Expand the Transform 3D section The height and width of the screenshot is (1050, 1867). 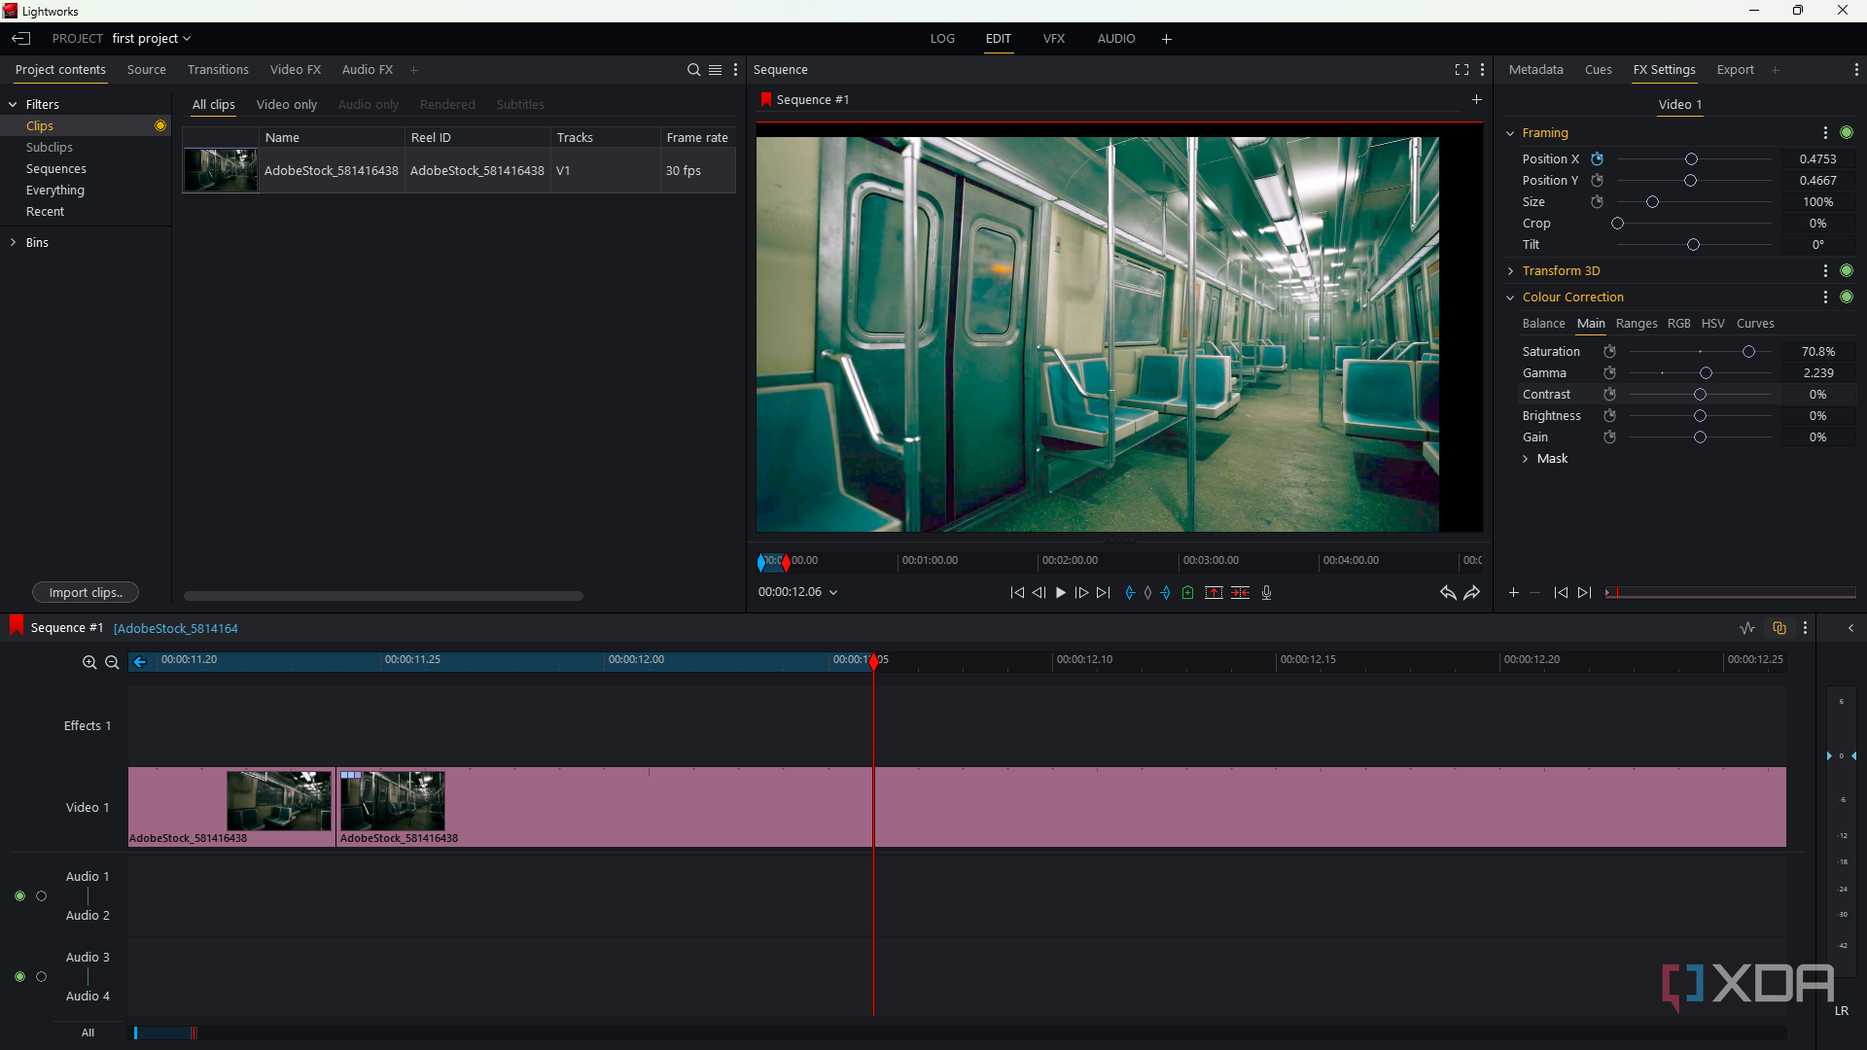(1511, 271)
